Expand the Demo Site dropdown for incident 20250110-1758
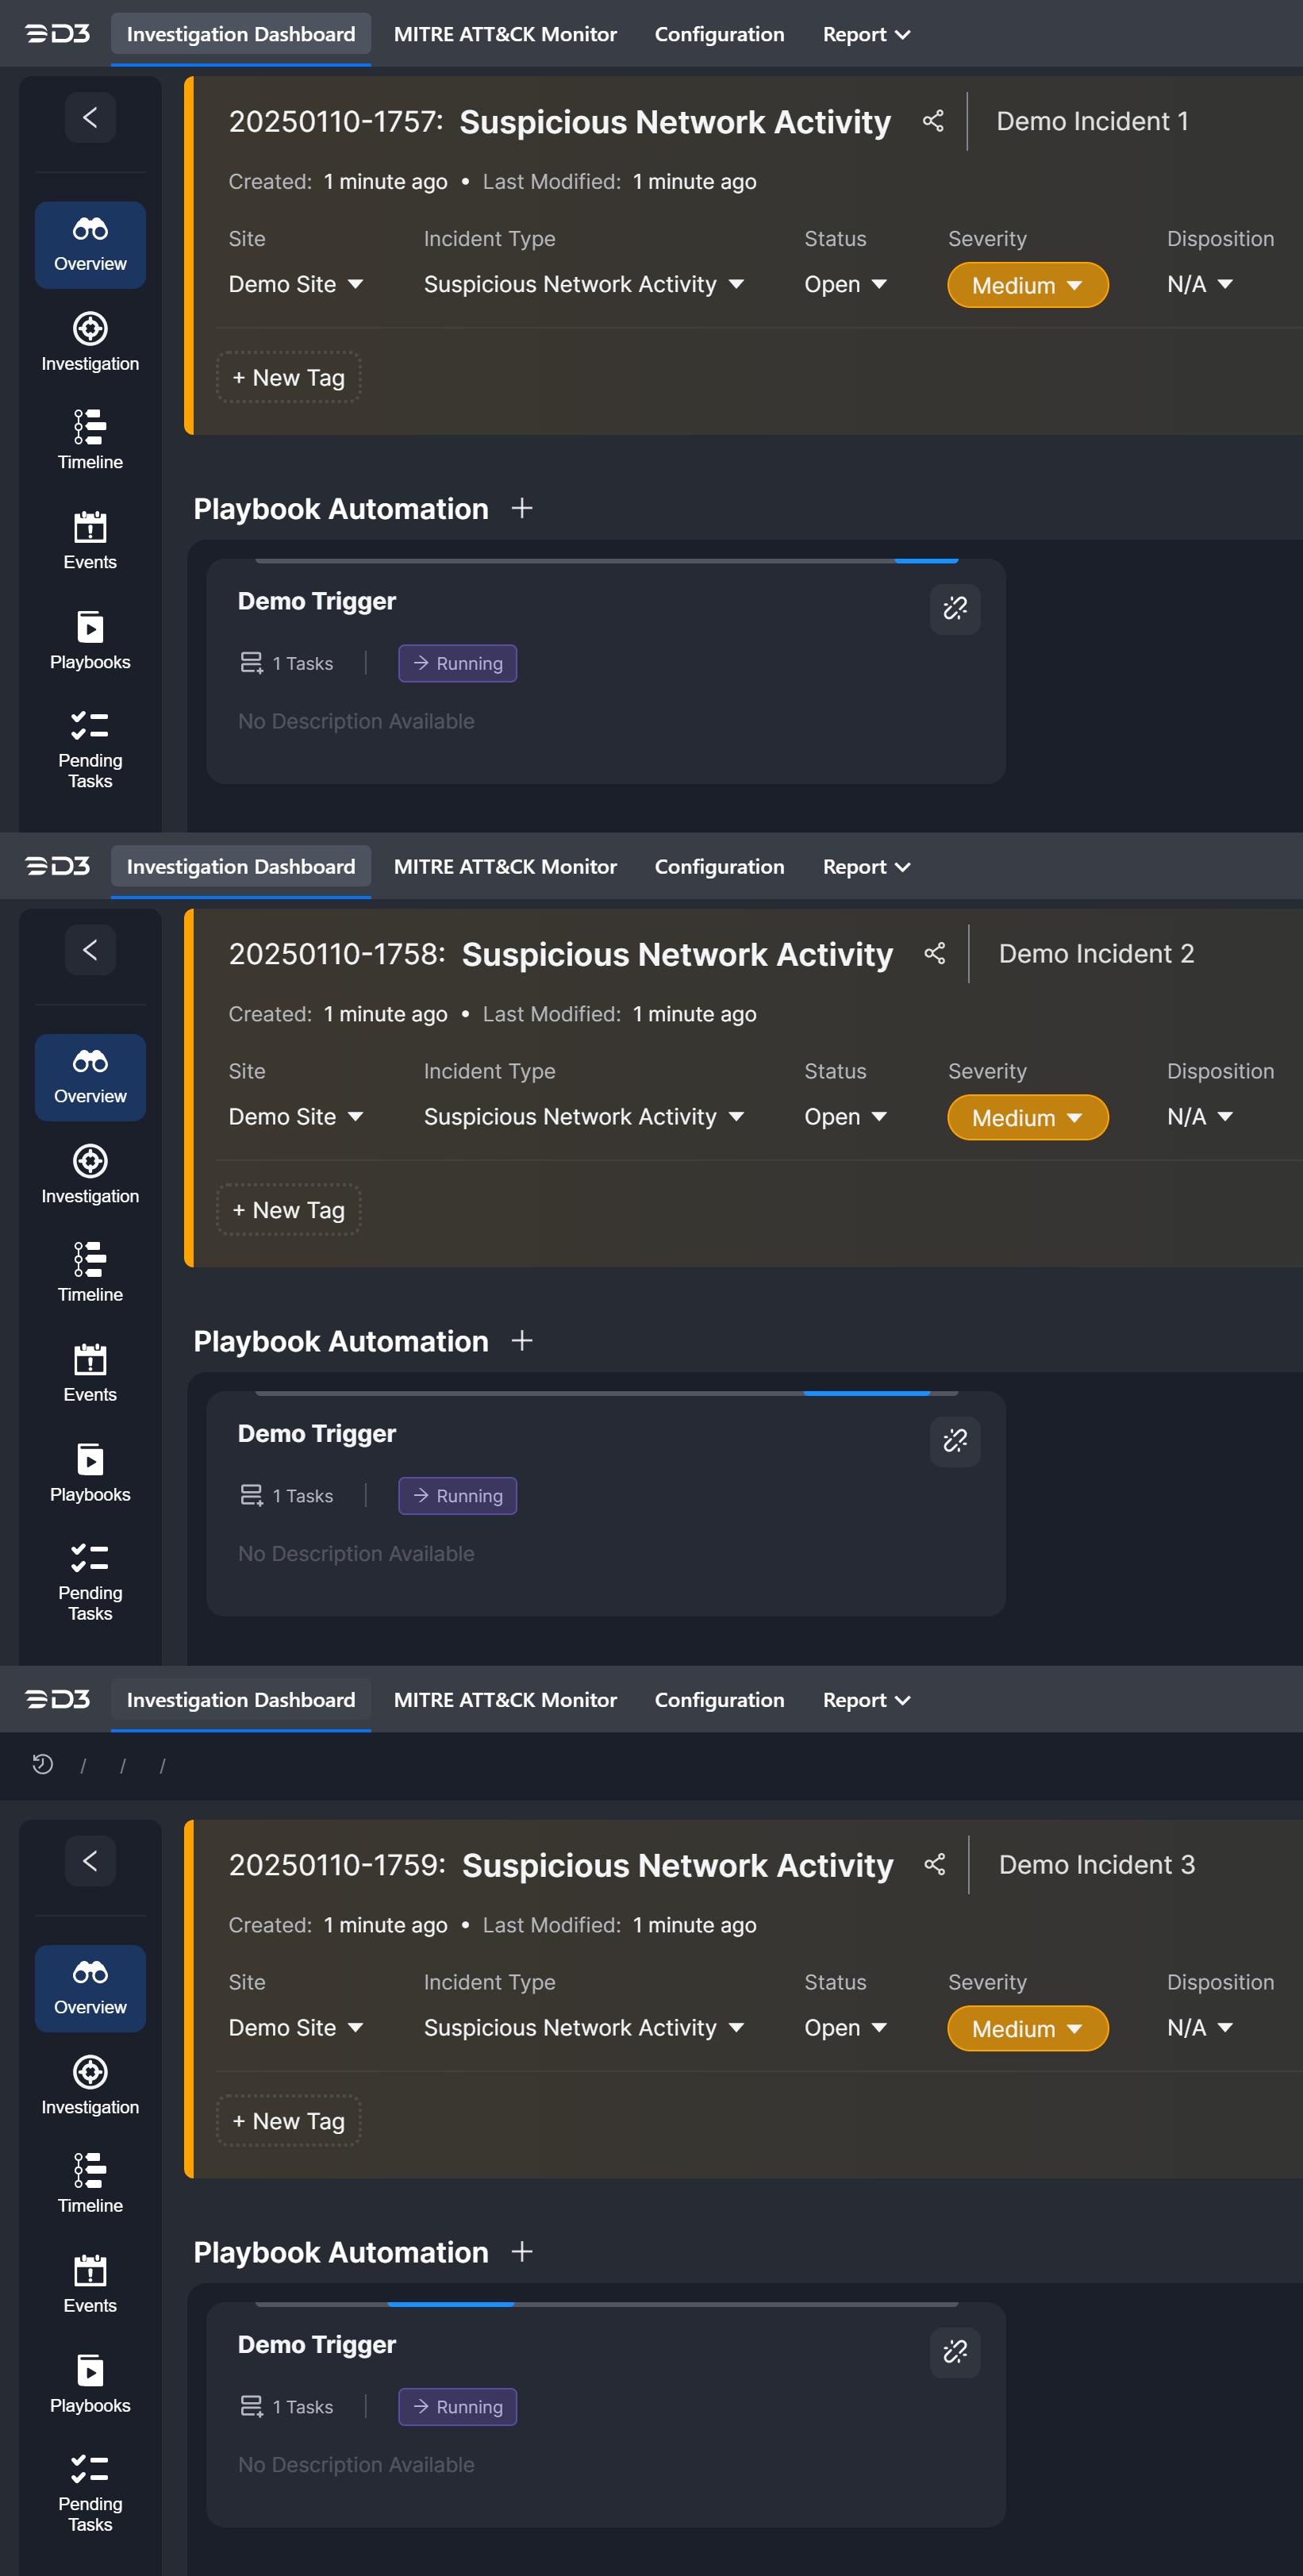The image size is (1303, 2576). (x=295, y=1117)
